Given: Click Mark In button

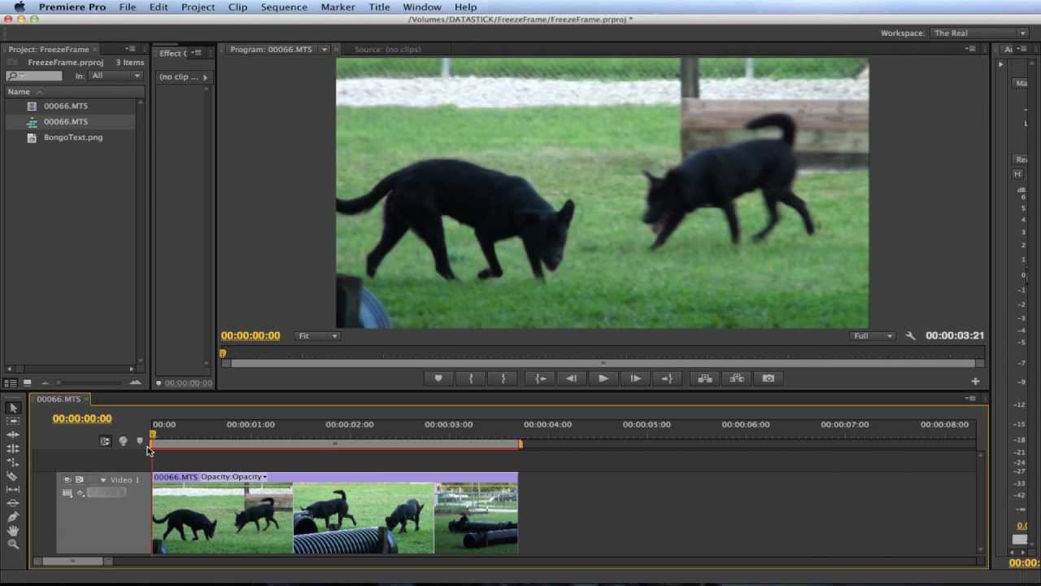Looking at the screenshot, I should (x=471, y=378).
